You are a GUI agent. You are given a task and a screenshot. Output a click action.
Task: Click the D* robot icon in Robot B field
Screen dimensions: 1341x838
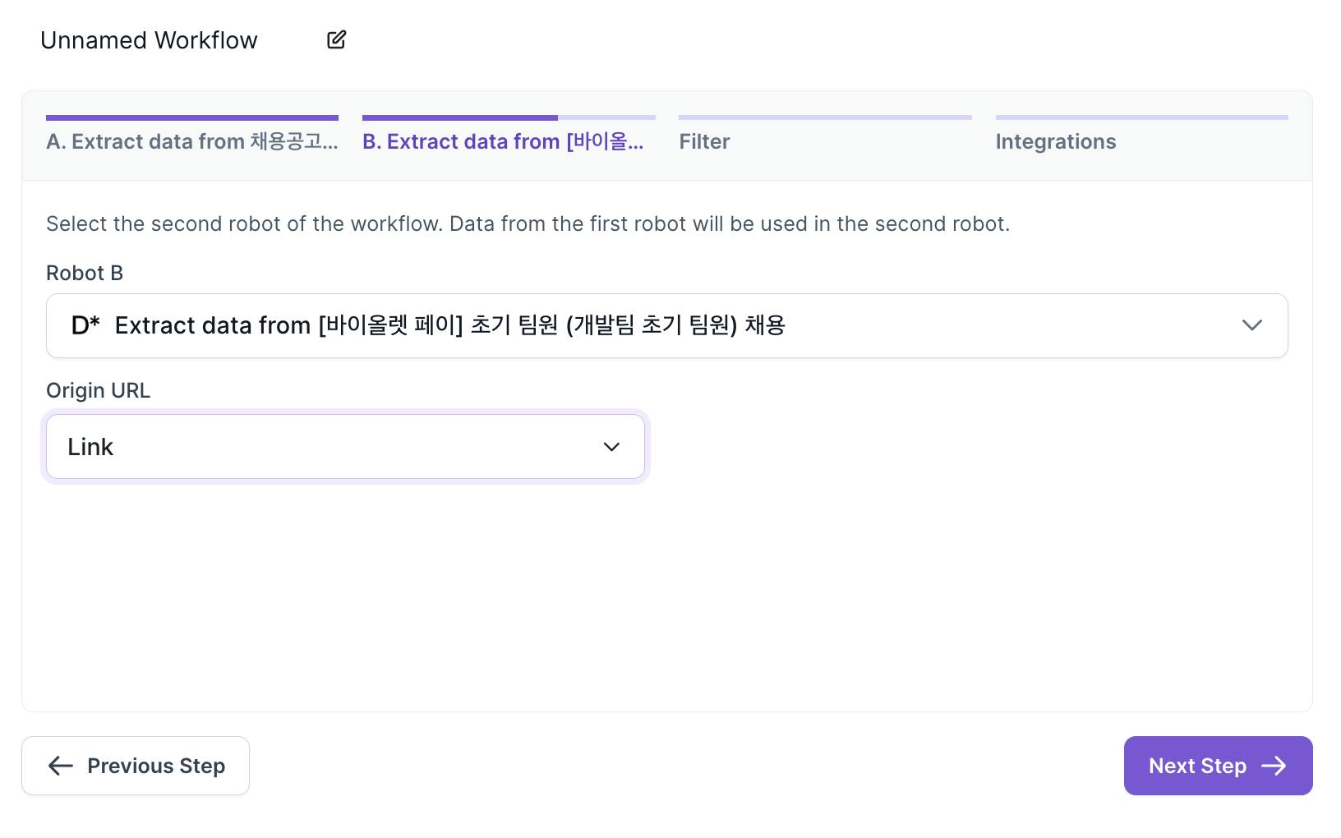[x=85, y=325]
